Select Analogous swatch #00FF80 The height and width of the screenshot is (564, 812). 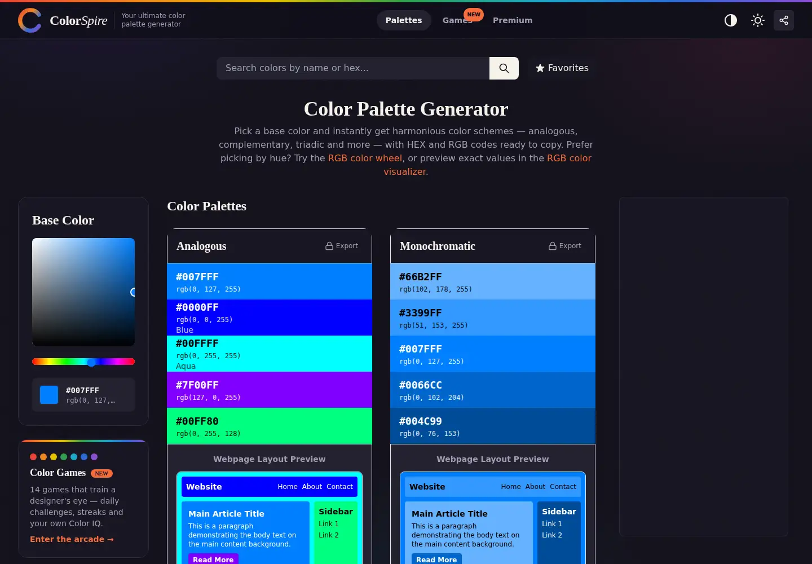pyautogui.click(x=270, y=426)
